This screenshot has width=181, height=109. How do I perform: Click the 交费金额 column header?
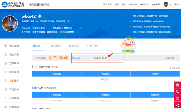pos(57,95)
